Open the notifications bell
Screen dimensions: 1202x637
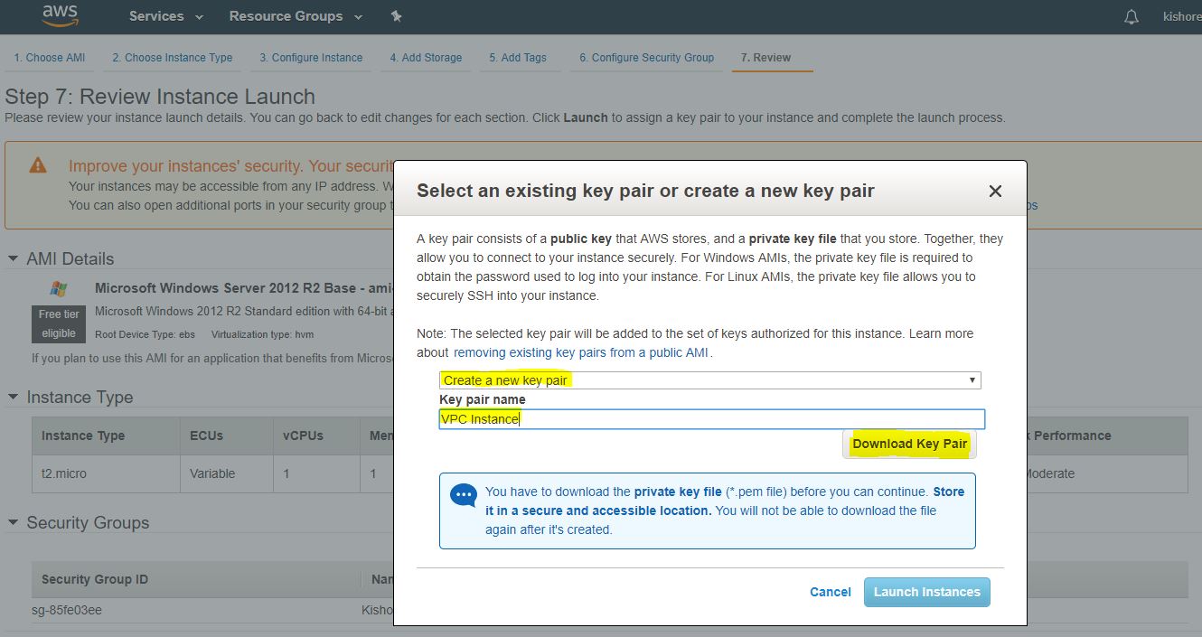[x=1131, y=17]
